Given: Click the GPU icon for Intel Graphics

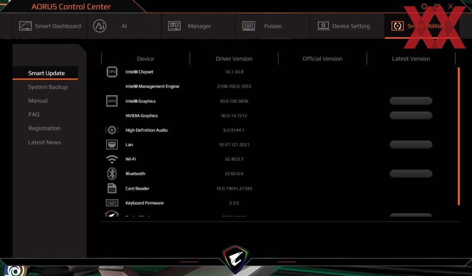Looking at the screenshot, I should (112, 101).
